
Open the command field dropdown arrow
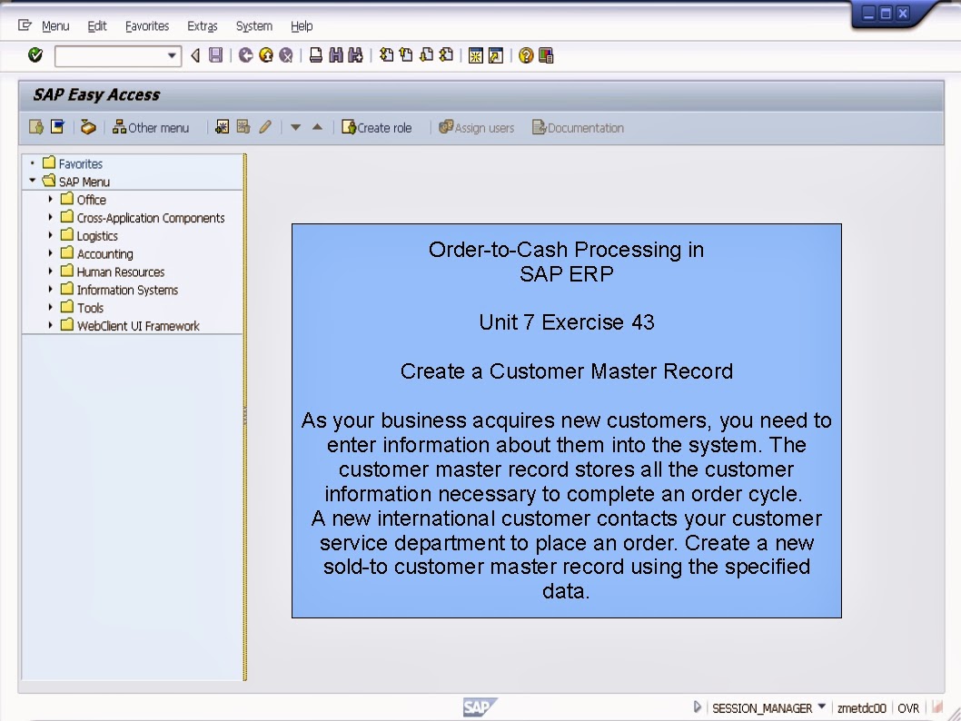[172, 55]
